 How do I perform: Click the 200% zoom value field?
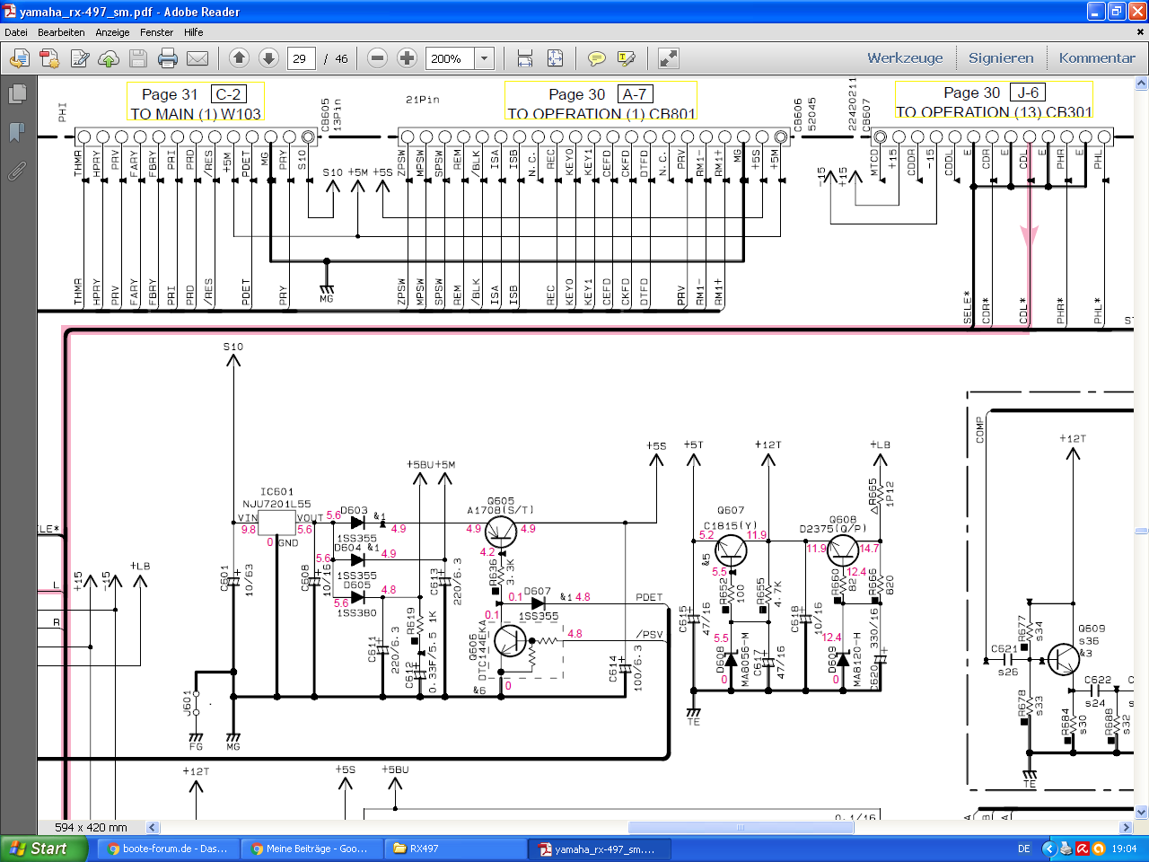[451, 58]
